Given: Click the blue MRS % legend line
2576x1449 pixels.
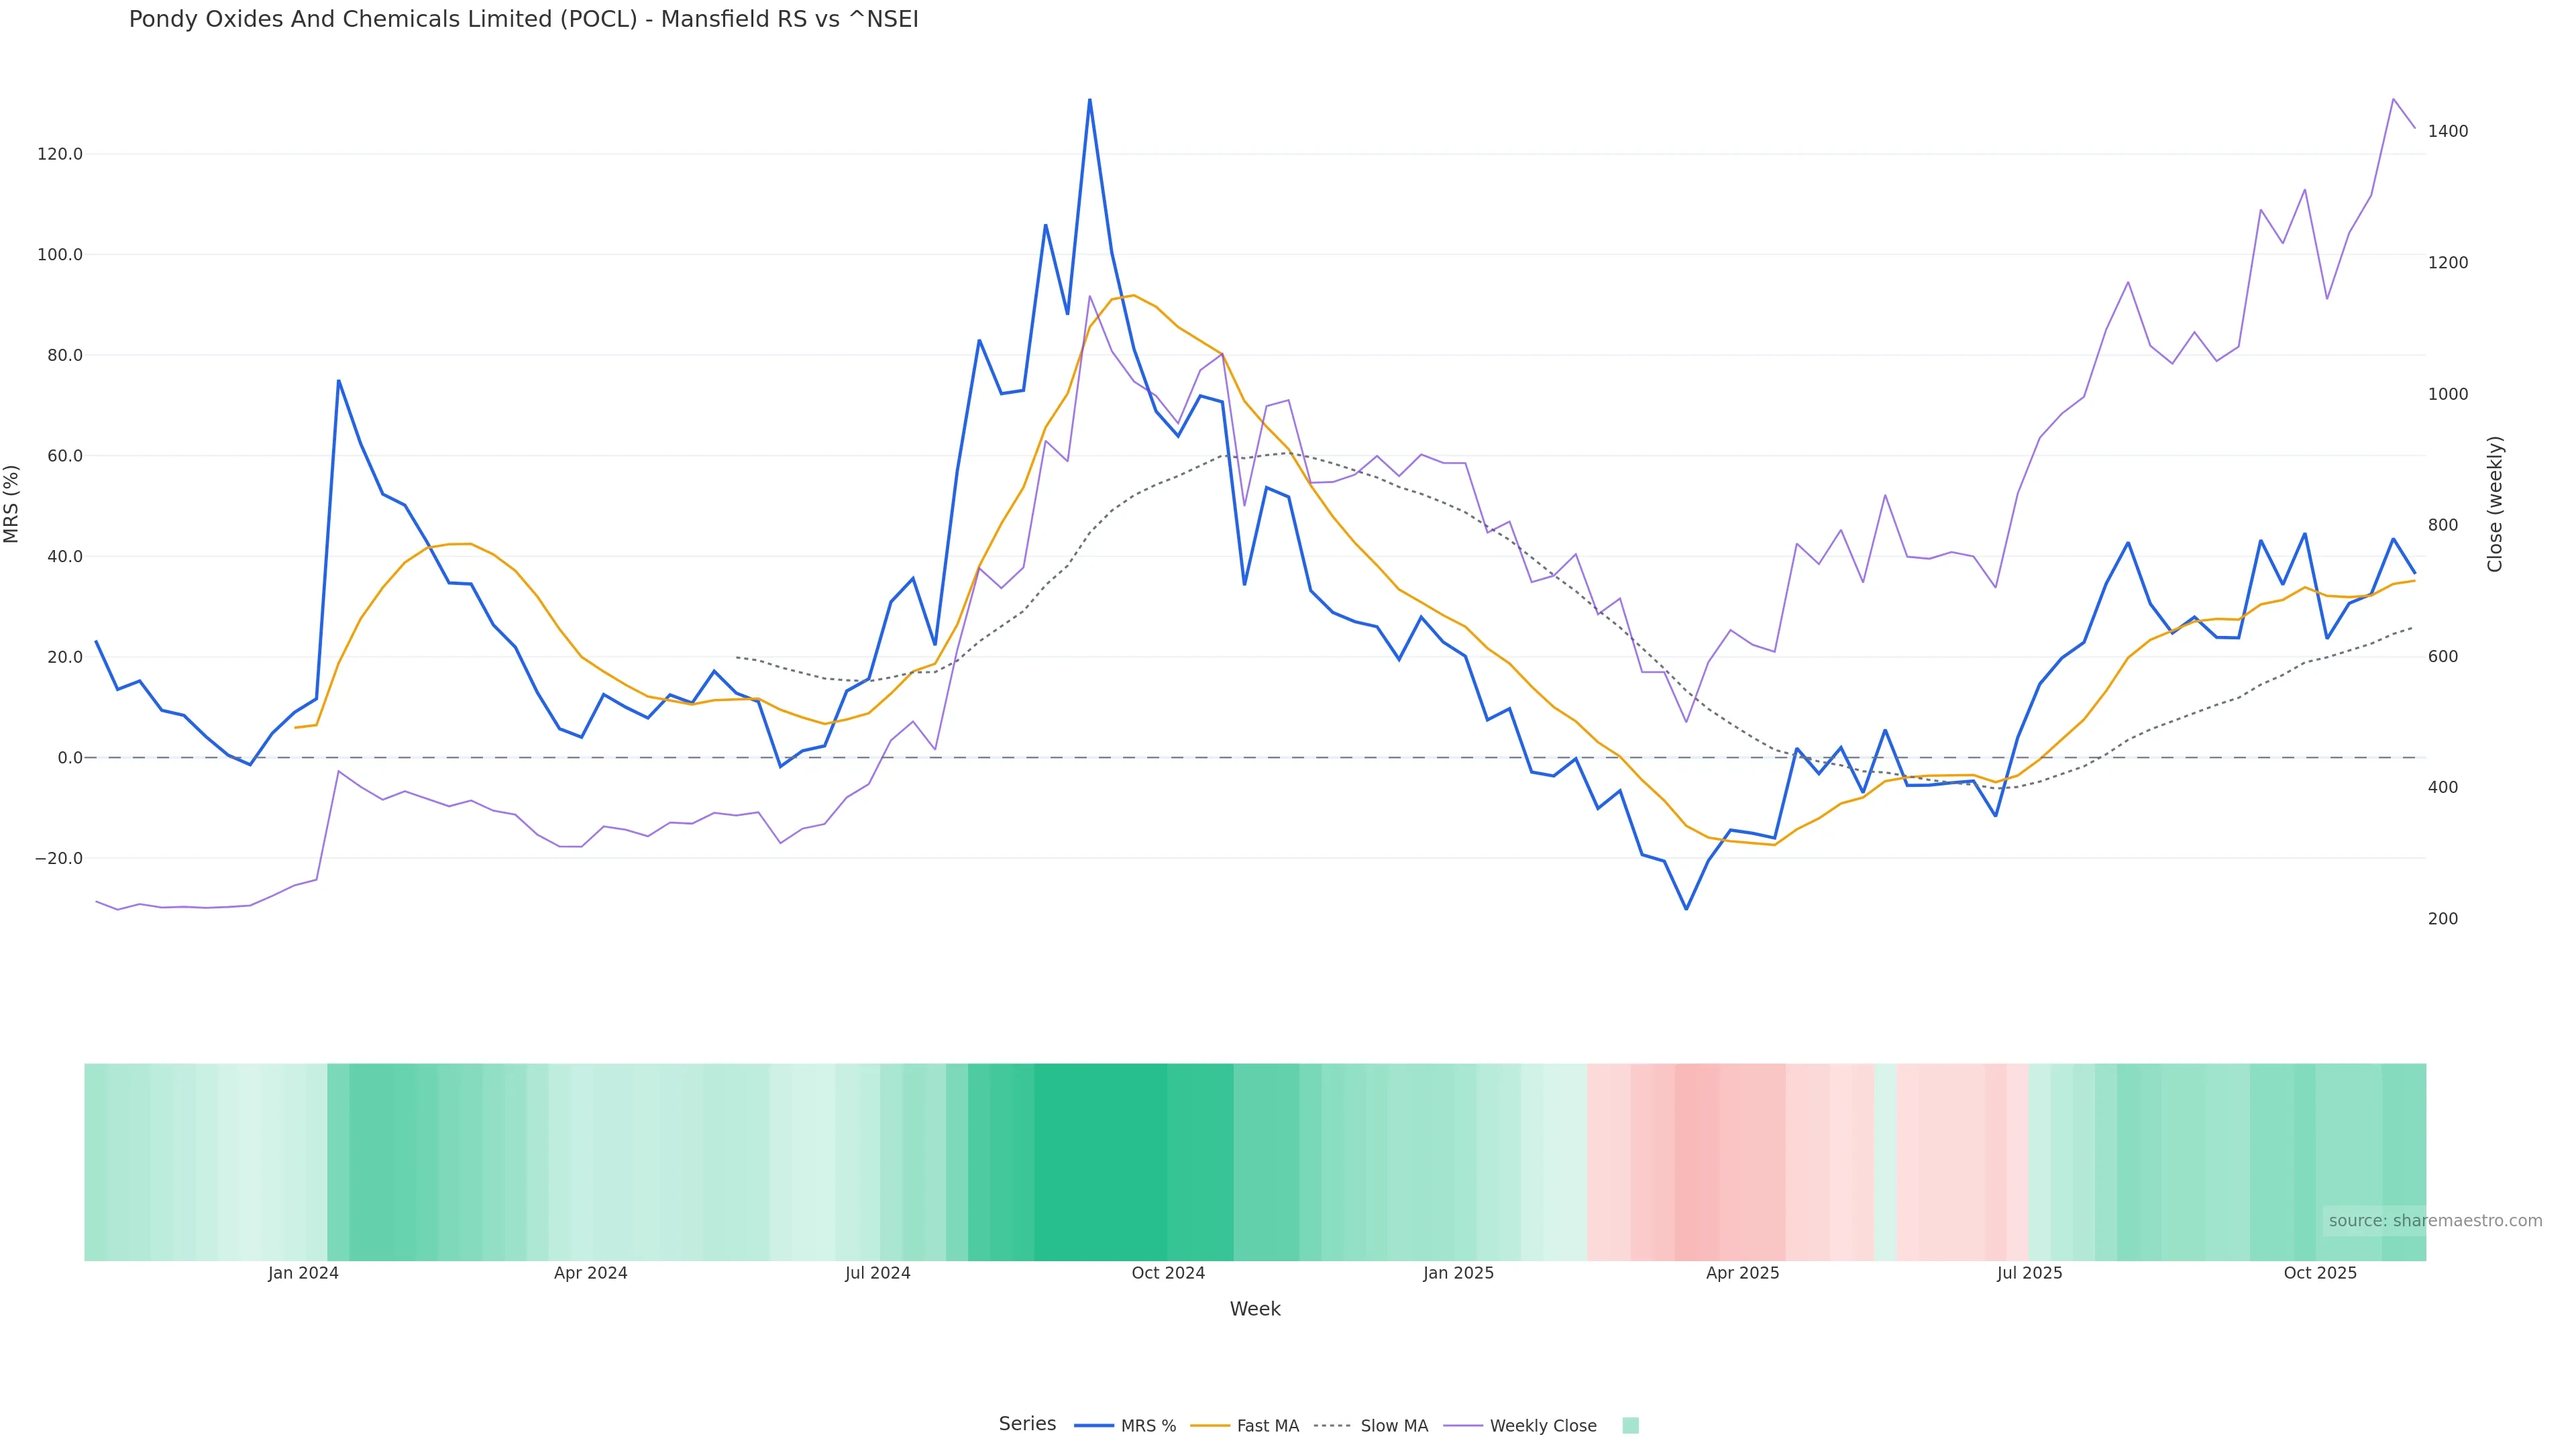Looking at the screenshot, I should [1094, 1426].
